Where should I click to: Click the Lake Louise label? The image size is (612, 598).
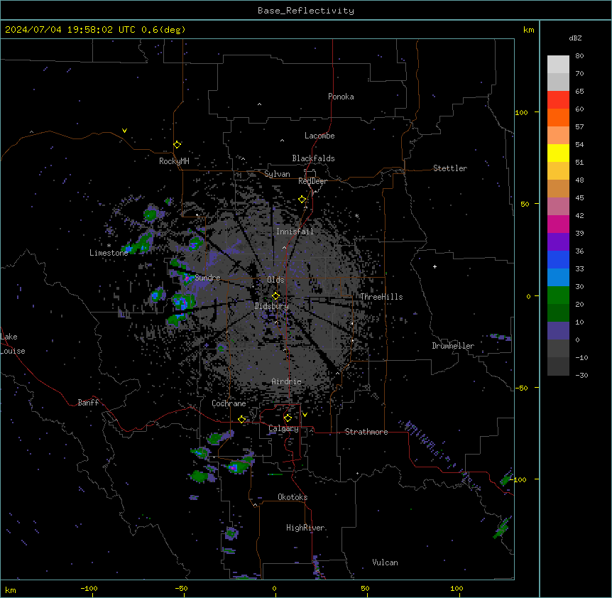tap(13, 344)
